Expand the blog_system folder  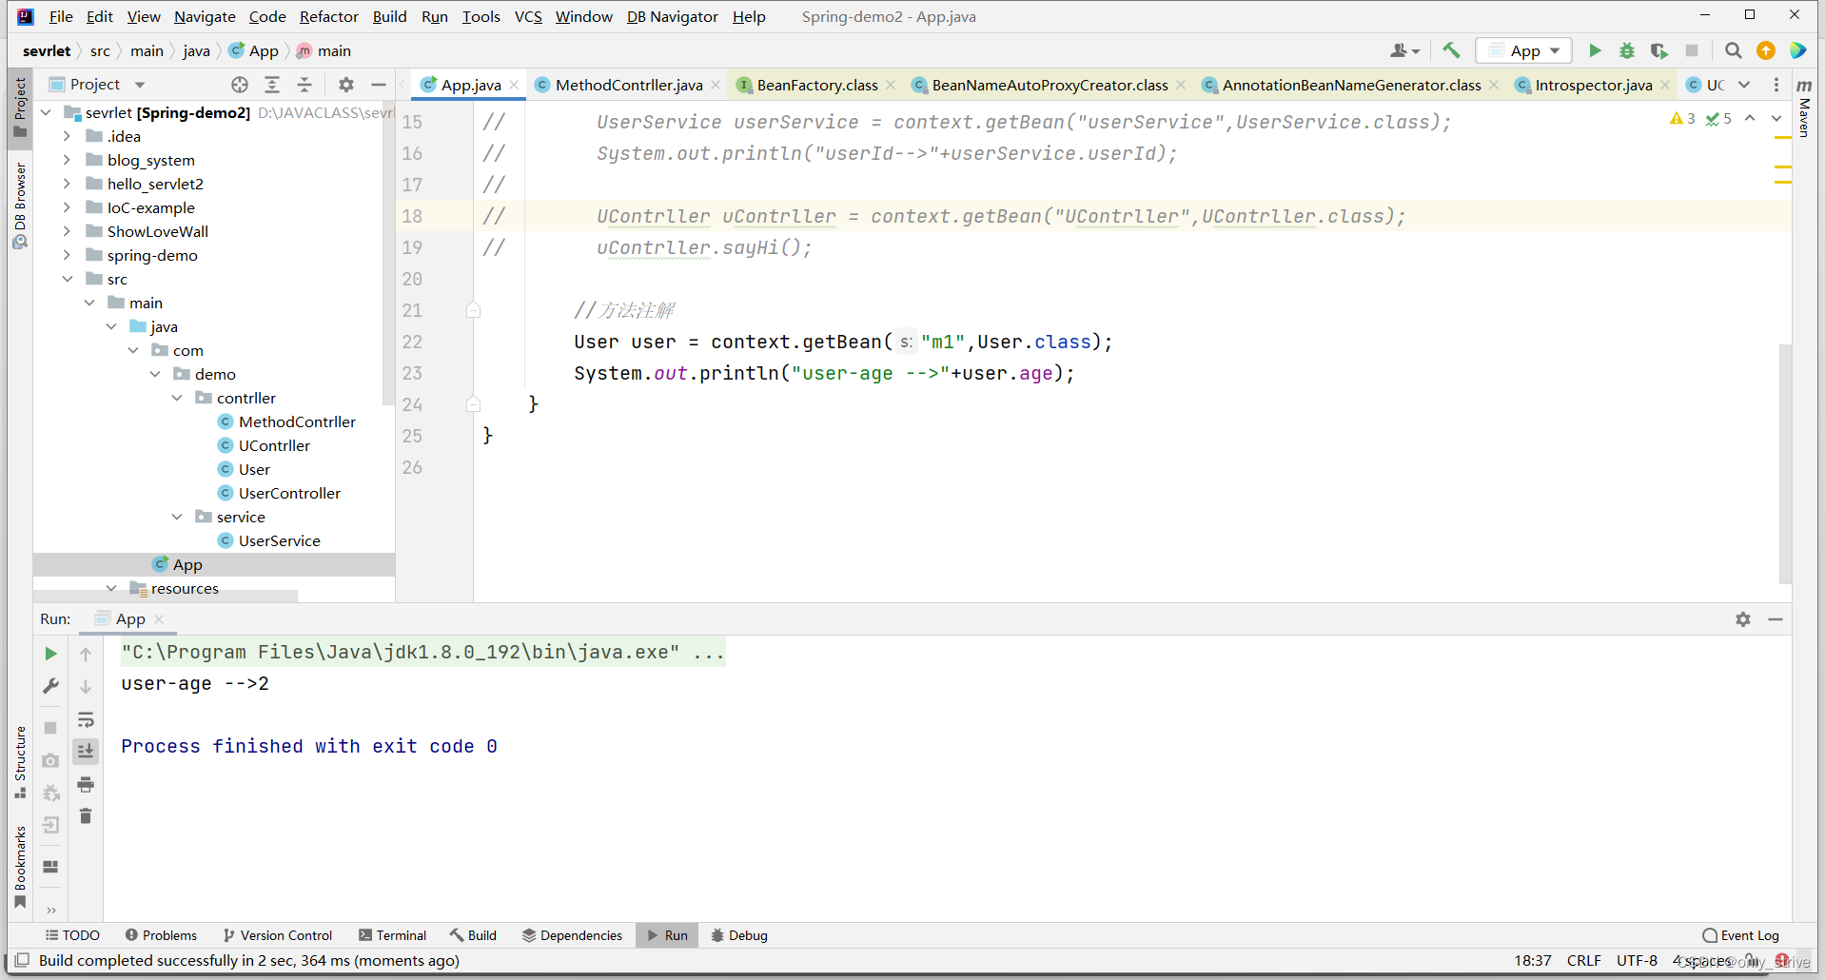67,160
